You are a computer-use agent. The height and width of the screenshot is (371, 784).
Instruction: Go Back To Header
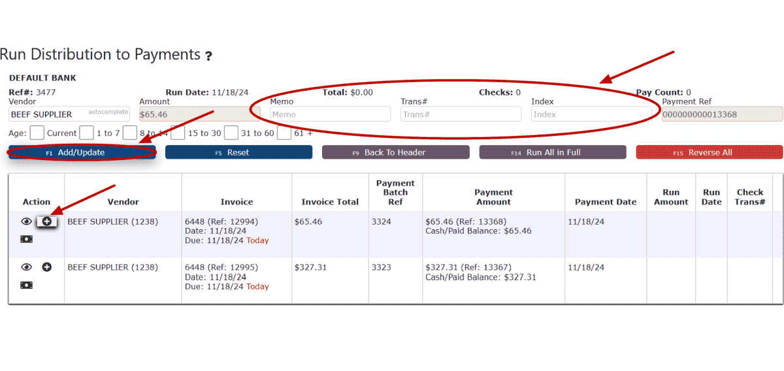pos(396,152)
